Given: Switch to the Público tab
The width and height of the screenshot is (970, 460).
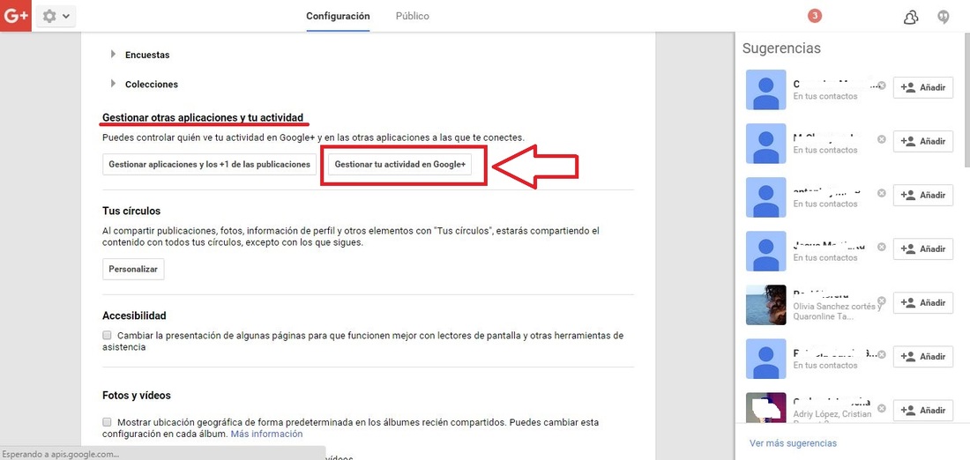Looking at the screenshot, I should coord(413,16).
